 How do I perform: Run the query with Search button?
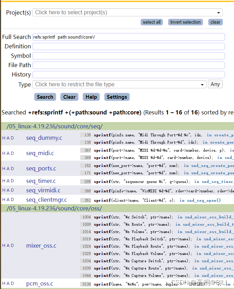point(45,97)
